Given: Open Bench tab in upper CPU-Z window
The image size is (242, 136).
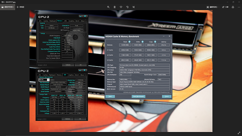Looking at the screenshot, I should point(78,21).
